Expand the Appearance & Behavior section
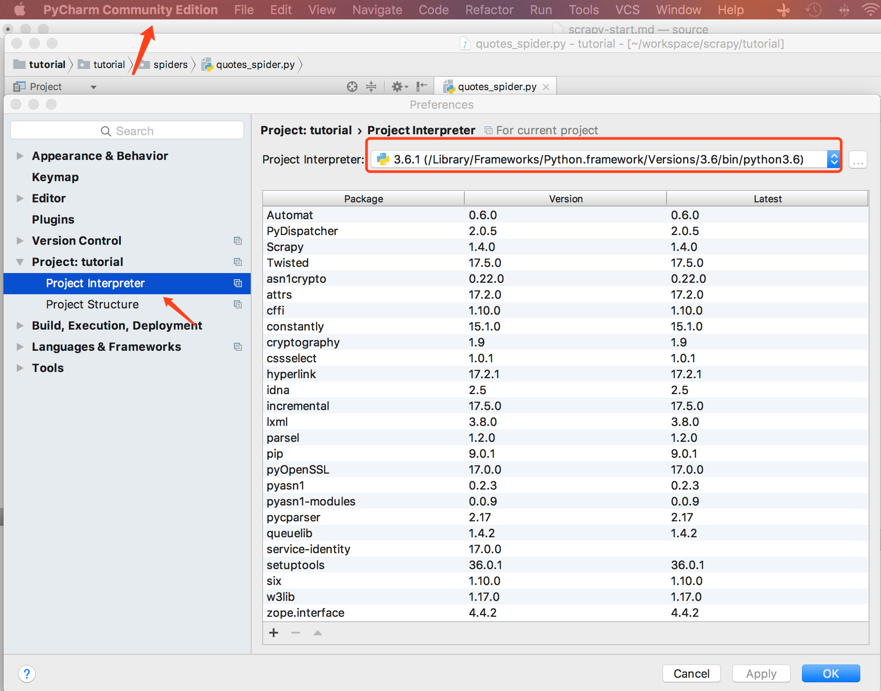The width and height of the screenshot is (881, 691). click(x=20, y=156)
